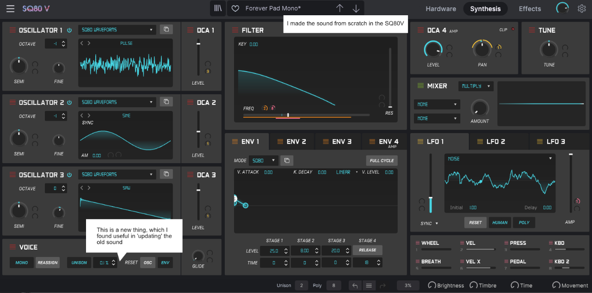Select previous waveform for Oscillator 1
Viewport: 592px width, 293px height.
click(x=82, y=43)
